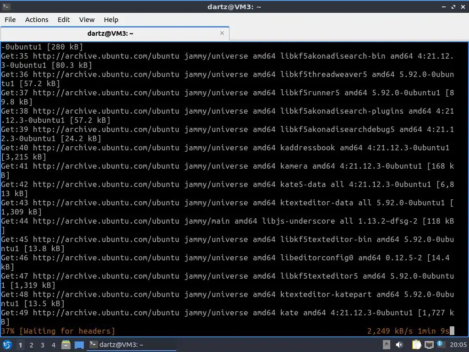
Task: Click the terminal icon in the title bar
Action: pos(6,6)
